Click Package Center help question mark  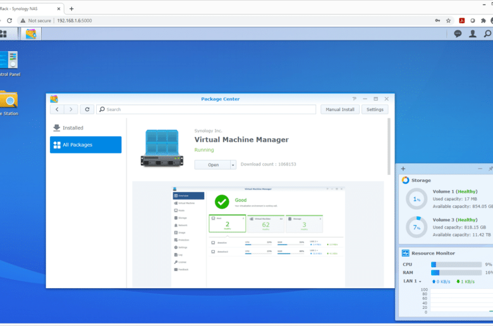(355, 99)
